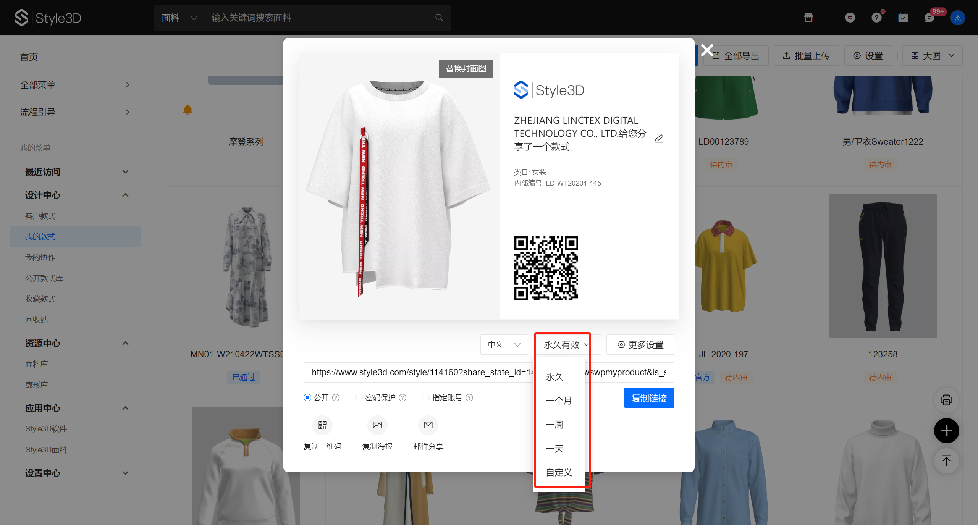Collapse the 设计中心 section
978x525 pixels.
(75, 195)
